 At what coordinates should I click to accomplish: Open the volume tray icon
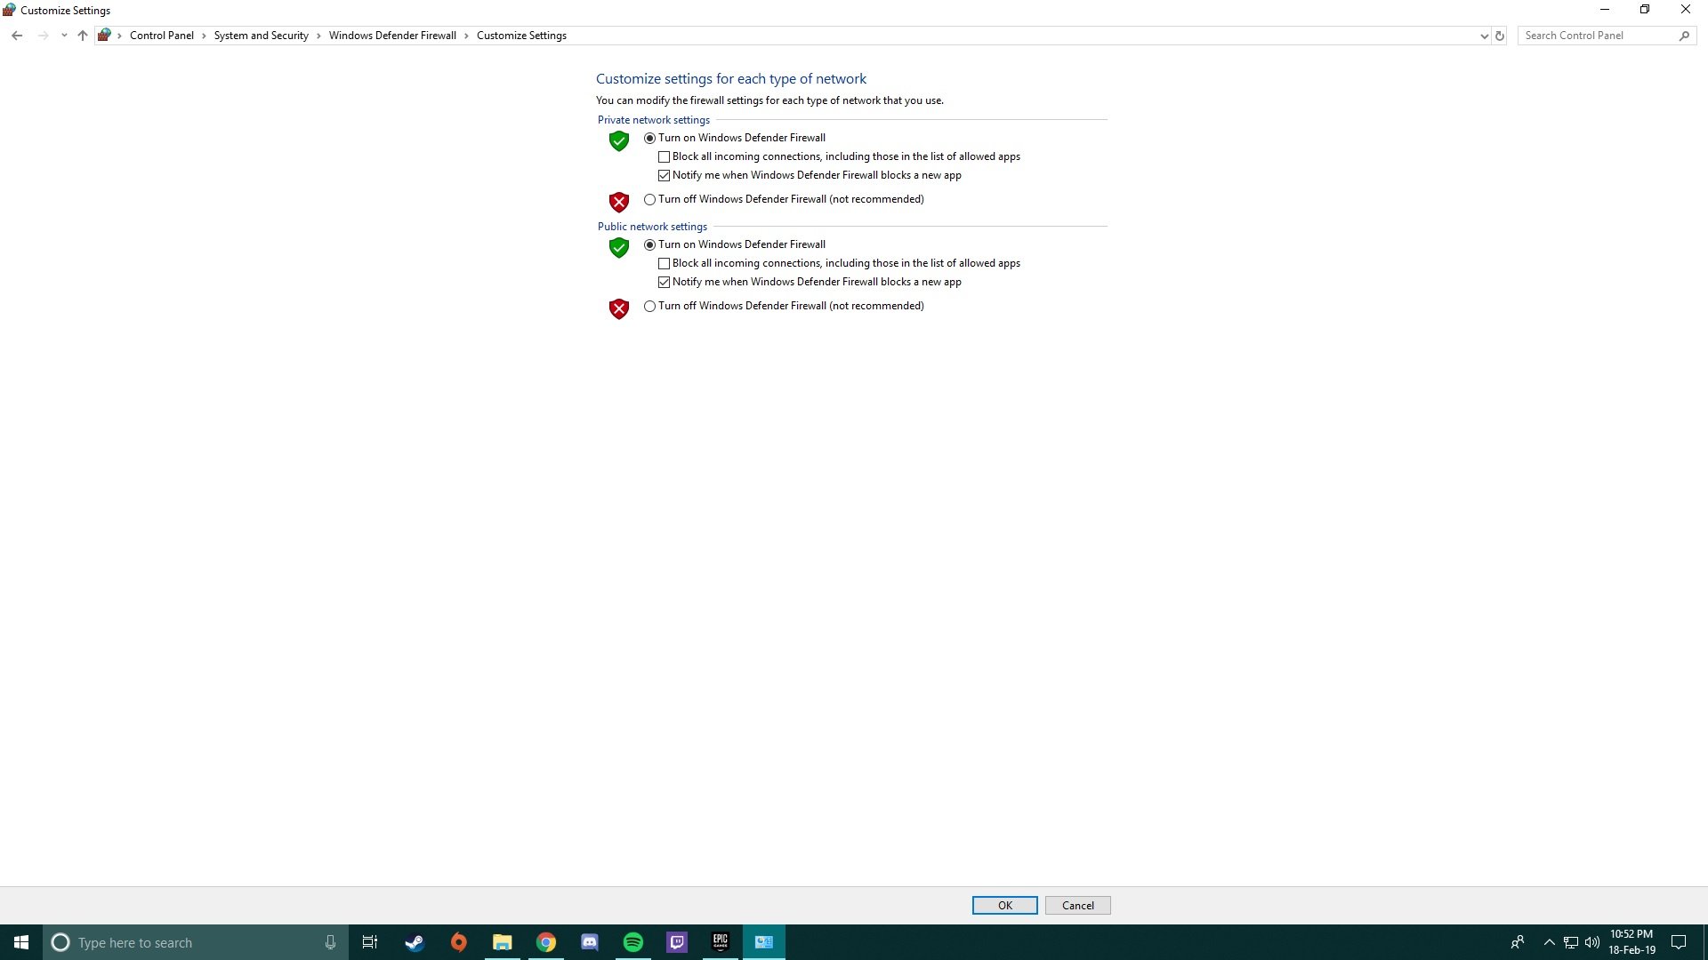point(1592,942)
